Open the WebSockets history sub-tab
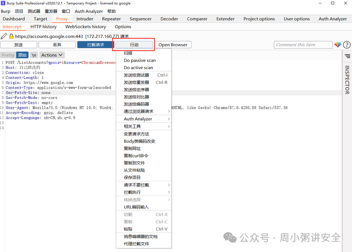Viewport: 352px width, 252px height. [86, 27]
